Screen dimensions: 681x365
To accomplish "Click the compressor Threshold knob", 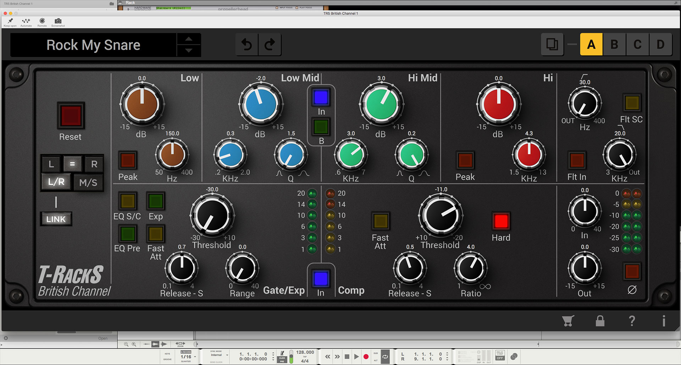I will [x=441, y=216].
